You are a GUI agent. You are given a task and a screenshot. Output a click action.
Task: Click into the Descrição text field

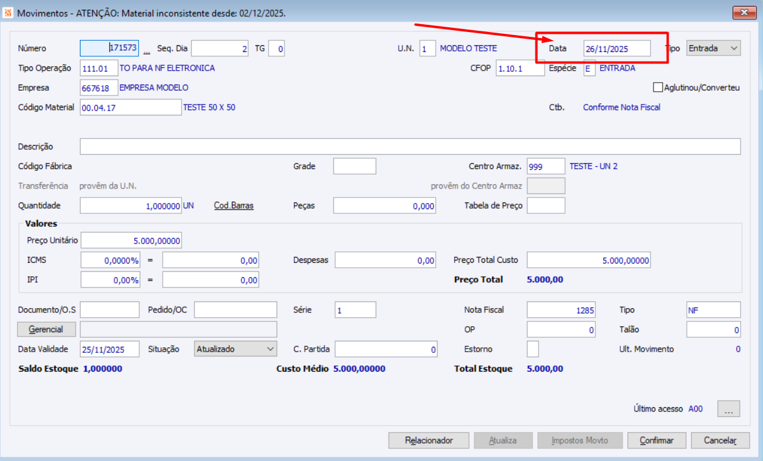click(410, 146)
